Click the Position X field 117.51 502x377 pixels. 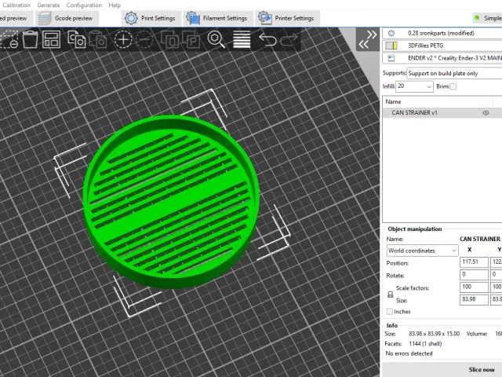click(x=474, y=262)
